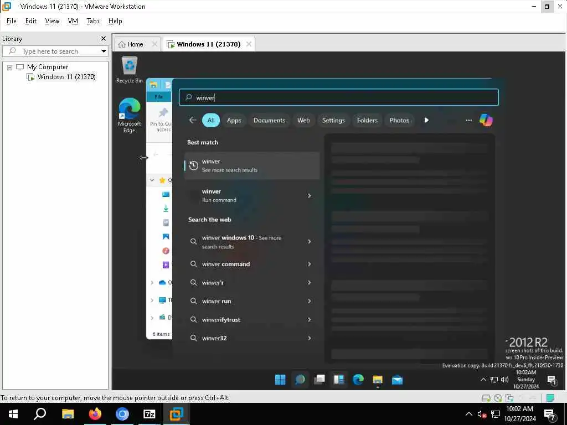Expand the winver windows 10 suggestion arrow
This screenshot has width=567, height=425.
click(309, 241)
